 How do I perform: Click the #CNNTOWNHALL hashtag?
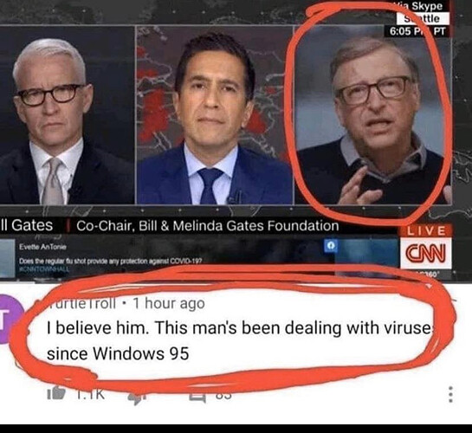click(44, 268)
